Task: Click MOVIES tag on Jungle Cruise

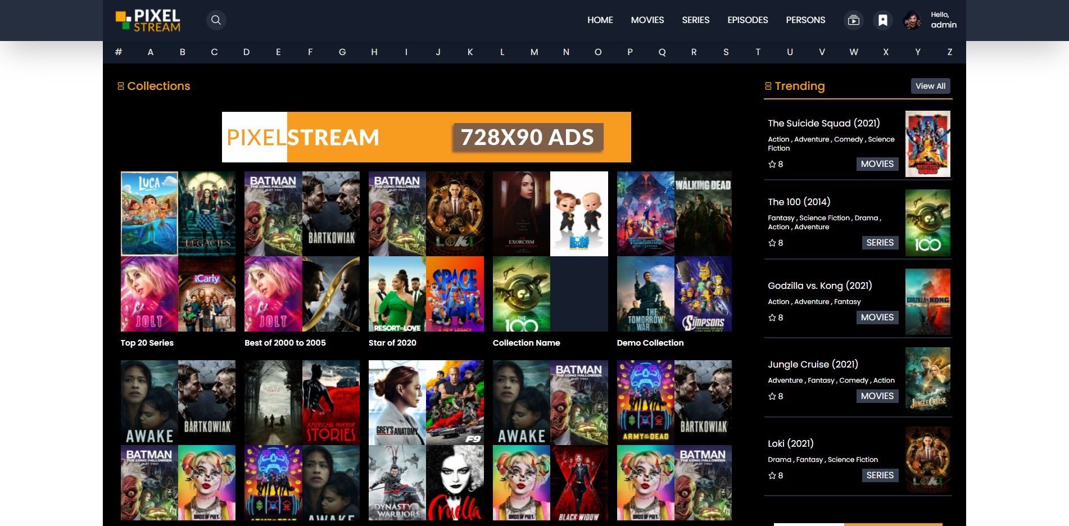Action: [877, 396]
